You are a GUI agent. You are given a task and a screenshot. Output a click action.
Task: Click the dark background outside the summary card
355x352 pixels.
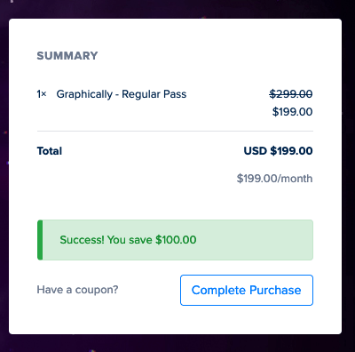point(177,344)
